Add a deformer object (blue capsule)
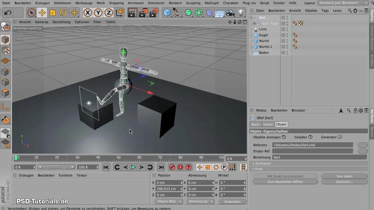Image resolution: width=374 pixels, height=210 pixels. [209, 13]
